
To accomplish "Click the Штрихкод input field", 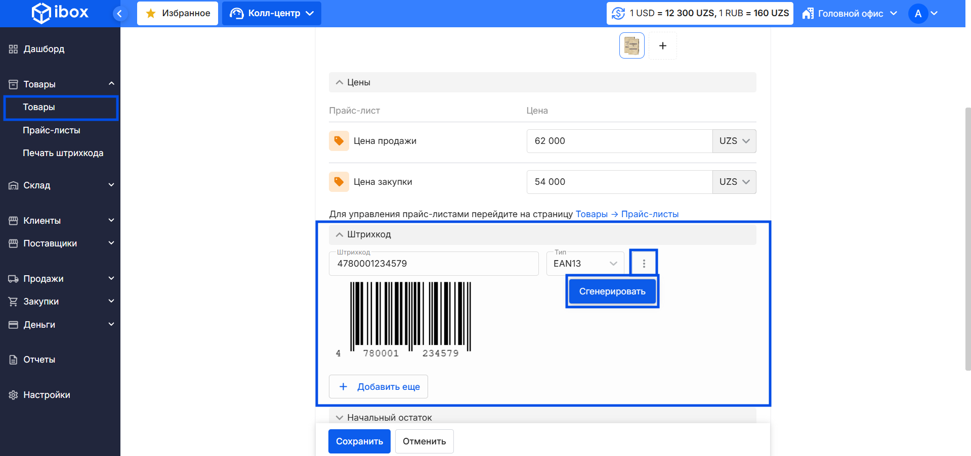I will click(433, 264).
